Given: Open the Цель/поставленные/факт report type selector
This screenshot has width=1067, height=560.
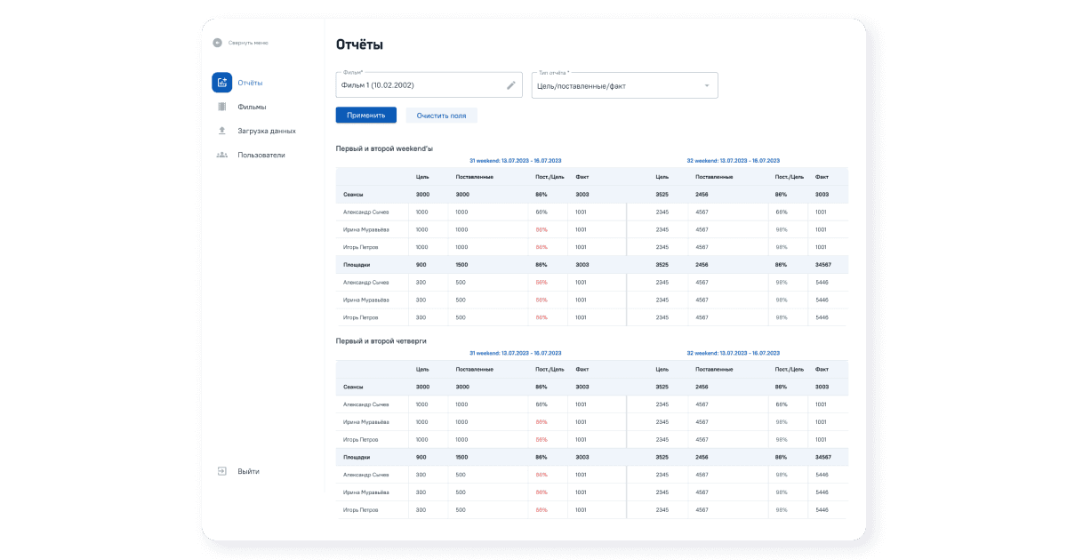Looking at the screenshot, I should (x=614, y=85).
